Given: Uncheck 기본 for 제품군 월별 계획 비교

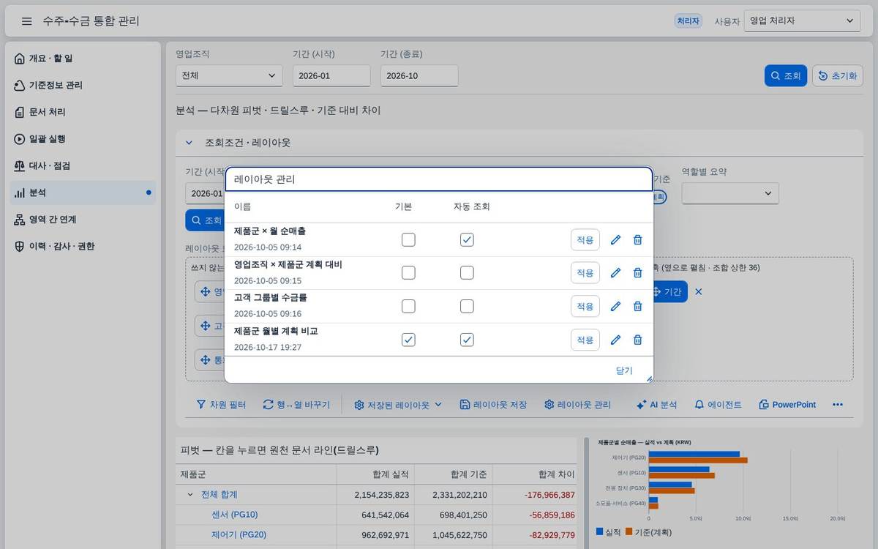Looking at the screenshot, I should [x=408, y=340].
